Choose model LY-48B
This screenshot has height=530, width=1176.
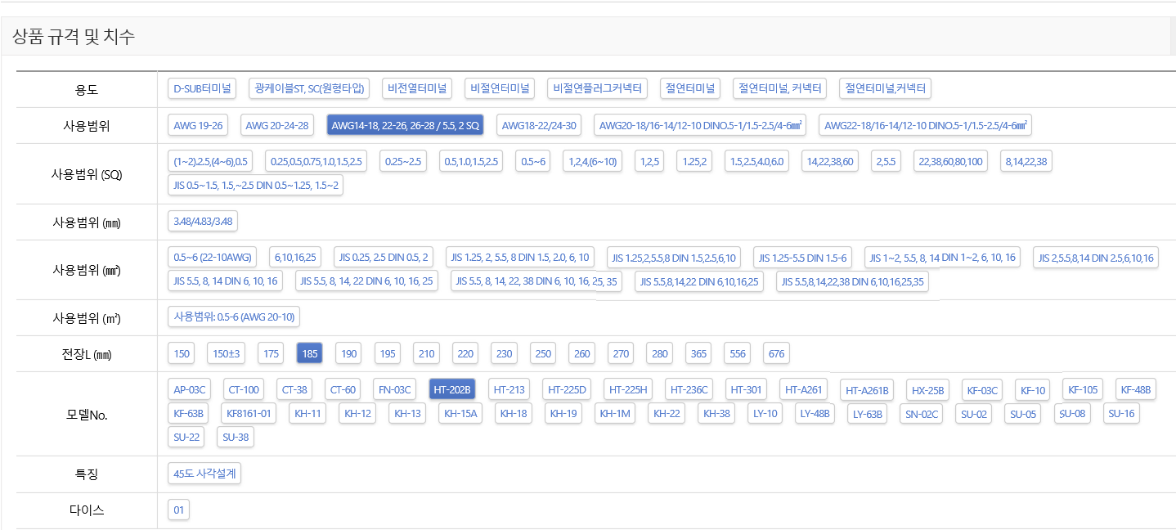click(815, 414)
